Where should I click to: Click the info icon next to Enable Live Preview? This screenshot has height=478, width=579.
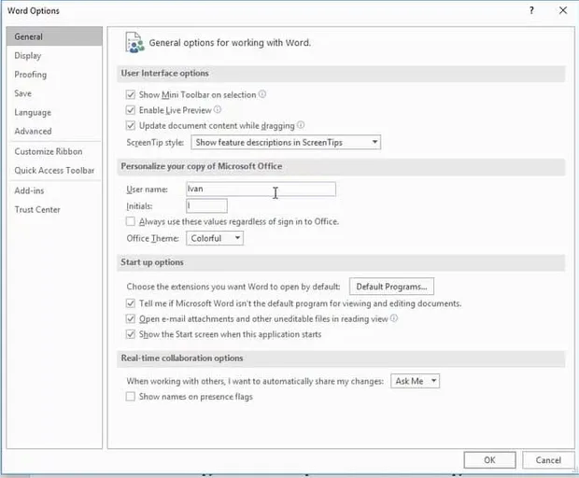click(x=218, y=109)
